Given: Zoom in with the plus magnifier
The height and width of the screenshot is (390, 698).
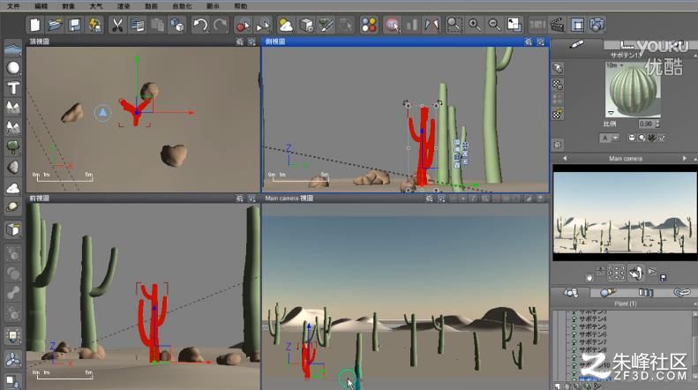Looking at the screenshot, I should (475, 25).
